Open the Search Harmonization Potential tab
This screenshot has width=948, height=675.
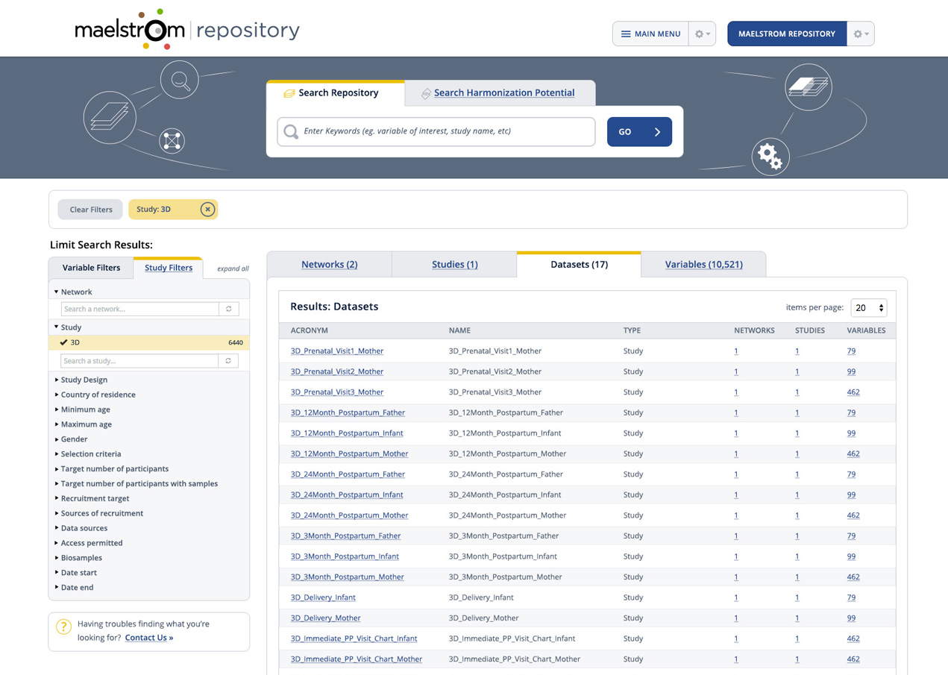tap(503, 93)
